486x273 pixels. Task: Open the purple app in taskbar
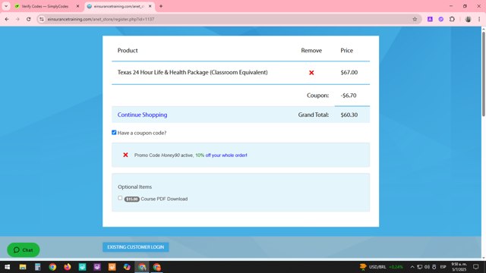coord(97,267)
